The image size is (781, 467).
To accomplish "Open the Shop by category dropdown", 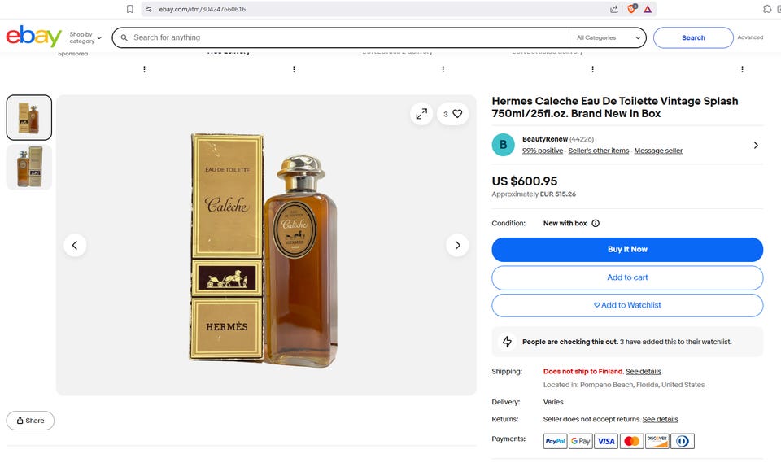I will (85, 37).
